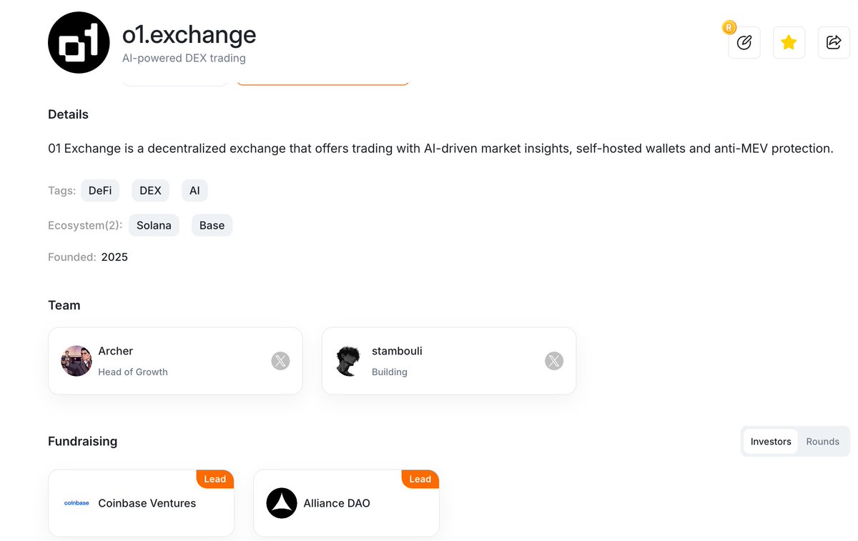Select the AI tag
858x541 pixels.
click(x=194, y=191)
